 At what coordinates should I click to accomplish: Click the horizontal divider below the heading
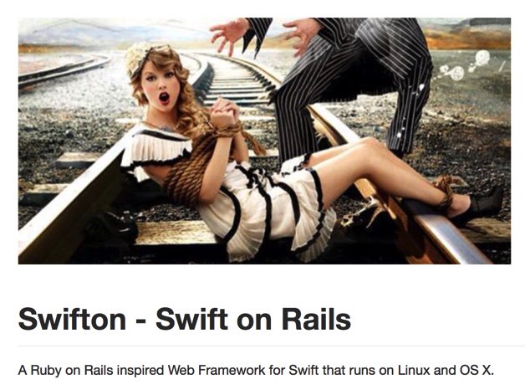pyautogui.click(x=272, y=346)
